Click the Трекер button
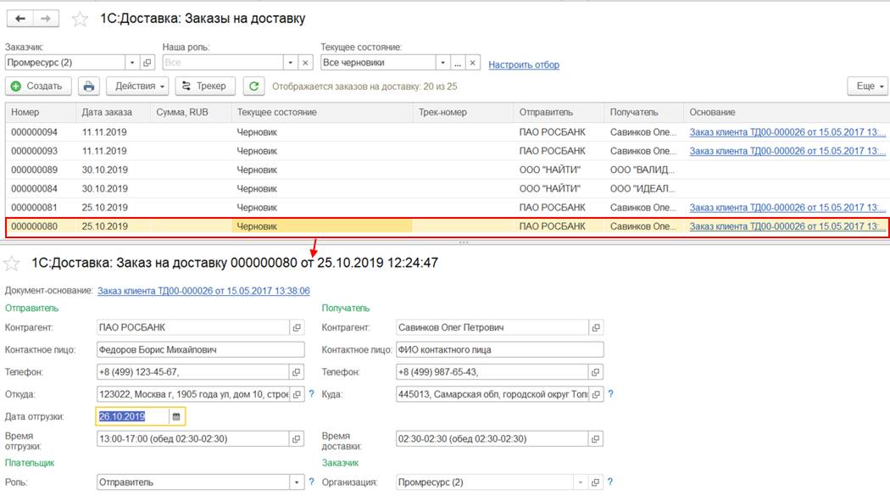Image resolution: width=890 pixels, height=496 pixels. click(205, 86)
